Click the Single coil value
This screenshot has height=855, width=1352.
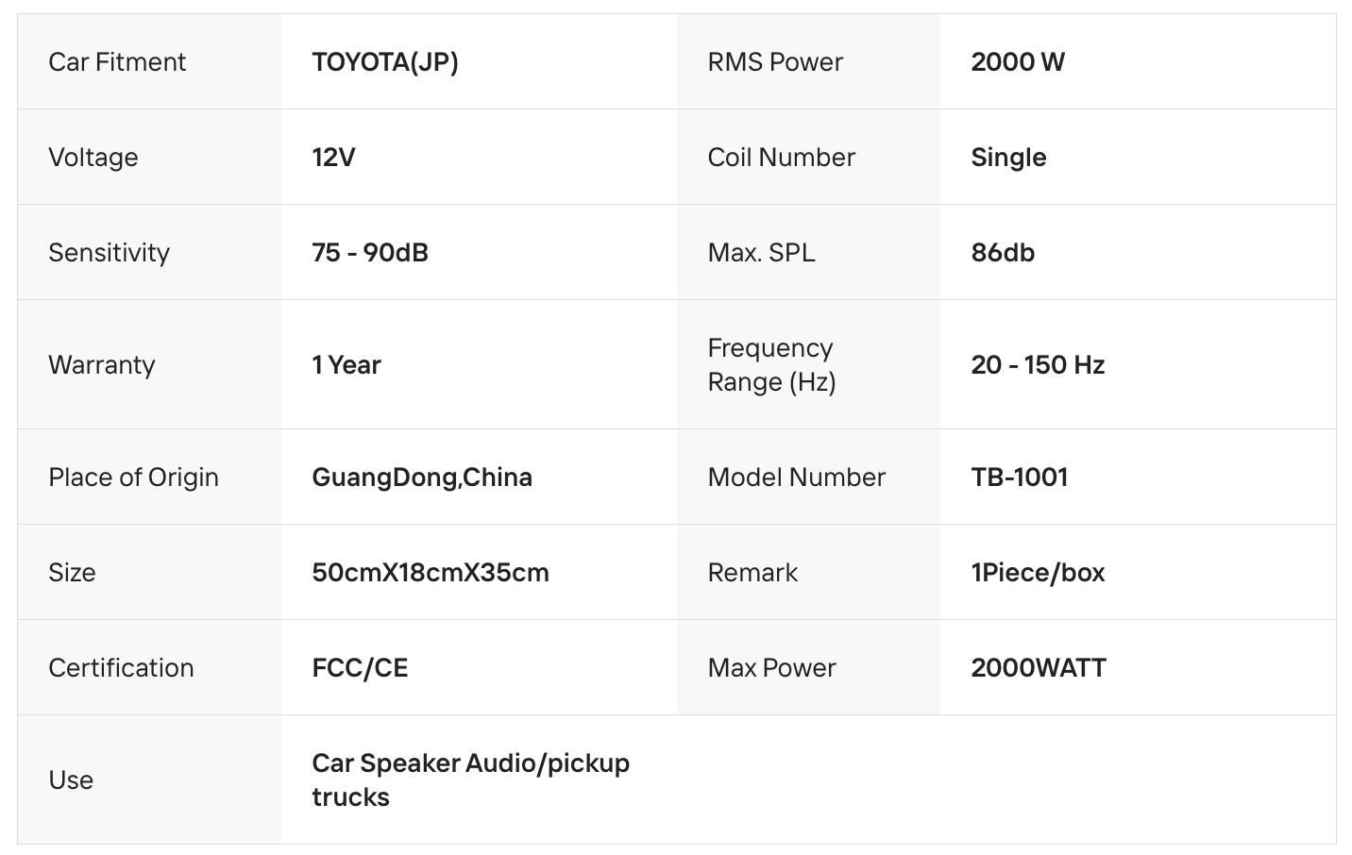(1008, 158)
